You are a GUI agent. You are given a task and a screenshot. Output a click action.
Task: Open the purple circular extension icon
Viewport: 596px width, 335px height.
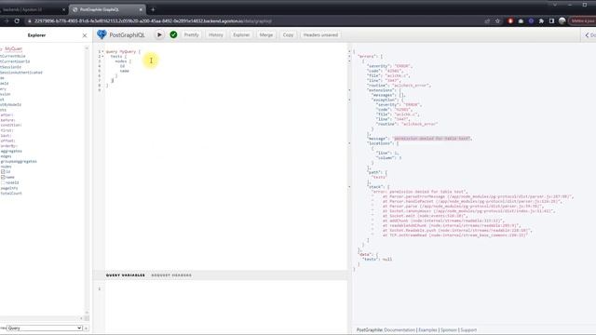point(531,20)
